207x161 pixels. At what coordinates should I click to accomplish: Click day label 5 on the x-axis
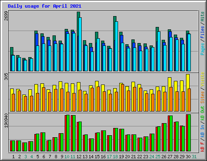(38, 157)
